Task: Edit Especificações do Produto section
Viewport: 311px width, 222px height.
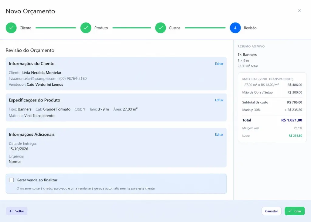Action: pyautogui.click(x=219, y=100)
